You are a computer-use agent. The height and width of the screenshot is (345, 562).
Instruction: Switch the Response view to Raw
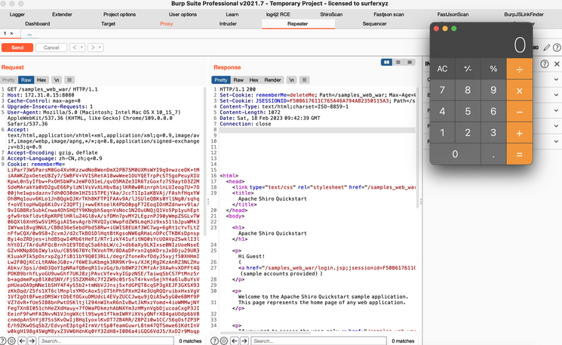click(x=238, y=80)
